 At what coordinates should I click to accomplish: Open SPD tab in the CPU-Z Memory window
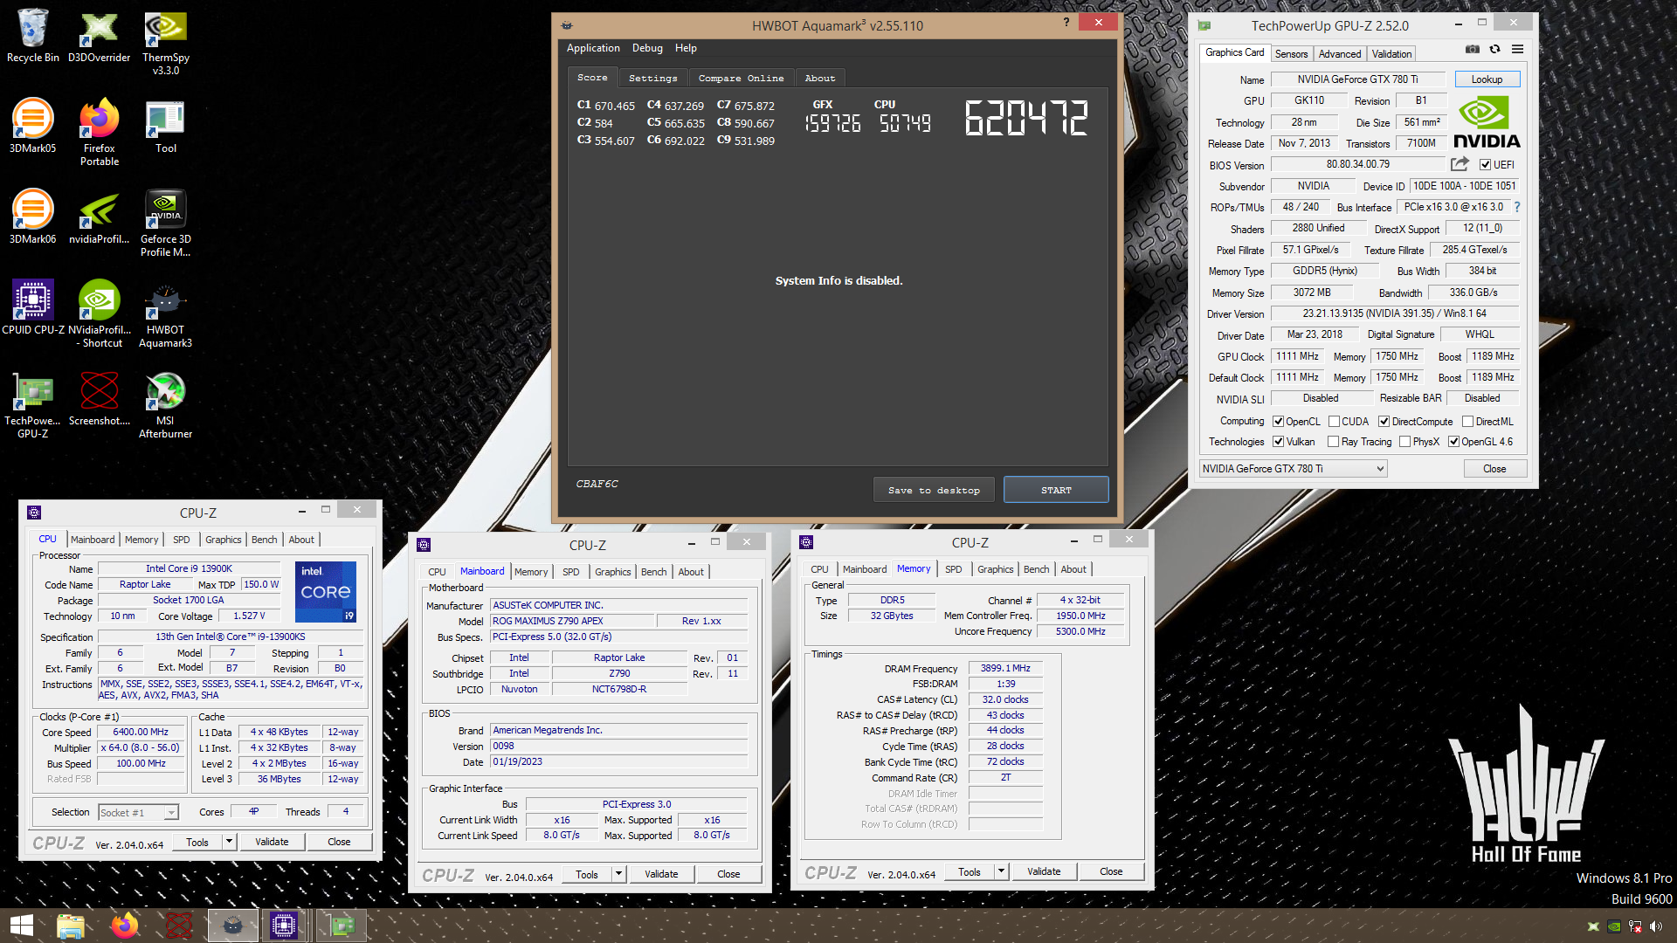[x=954, y=569]
